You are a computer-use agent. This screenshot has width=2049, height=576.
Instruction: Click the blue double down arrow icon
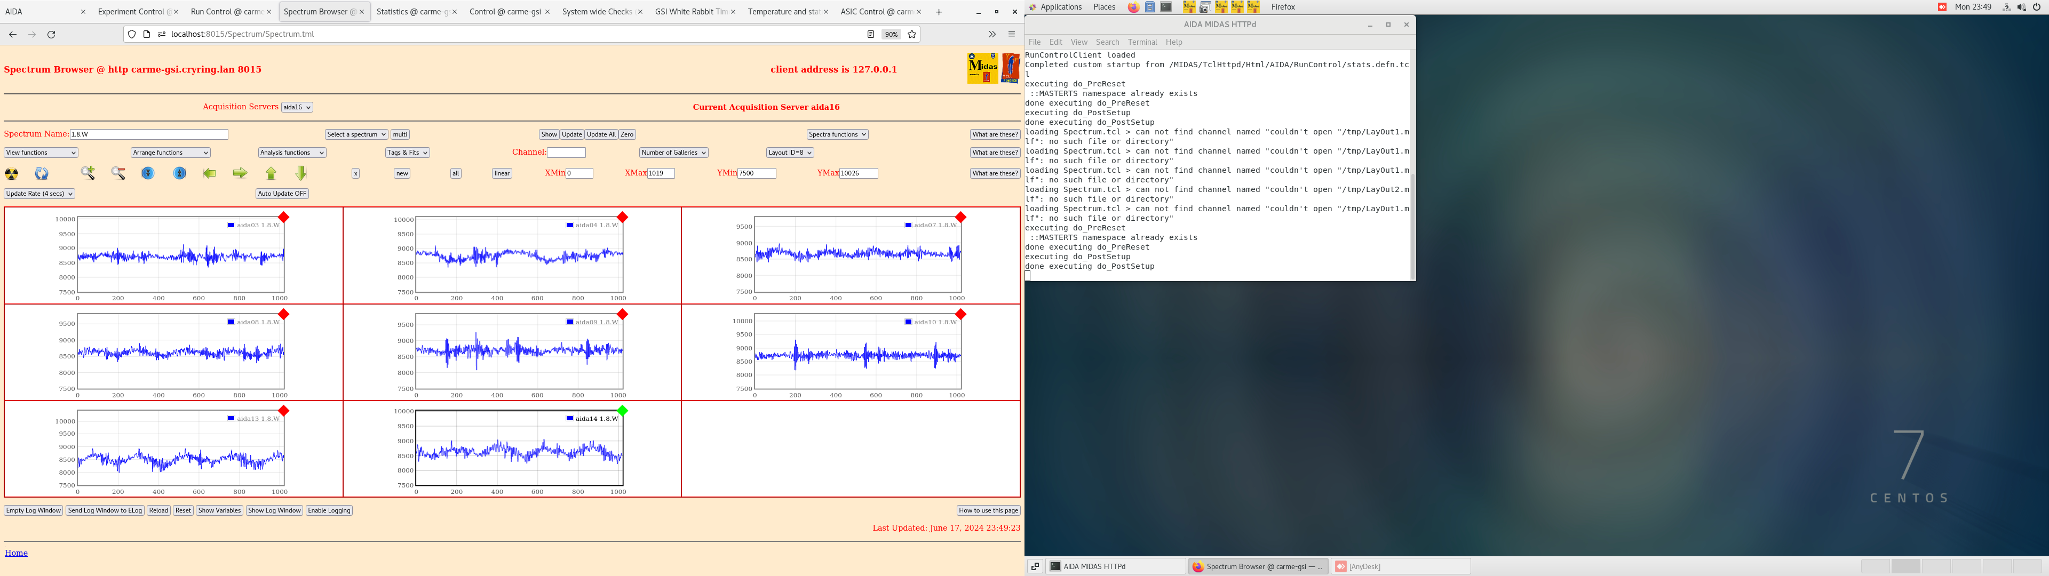pos(148,173)
